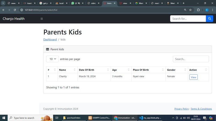Screen dimensions: 216x121
Task: Sort table by Age column
Action: [121, 70]
